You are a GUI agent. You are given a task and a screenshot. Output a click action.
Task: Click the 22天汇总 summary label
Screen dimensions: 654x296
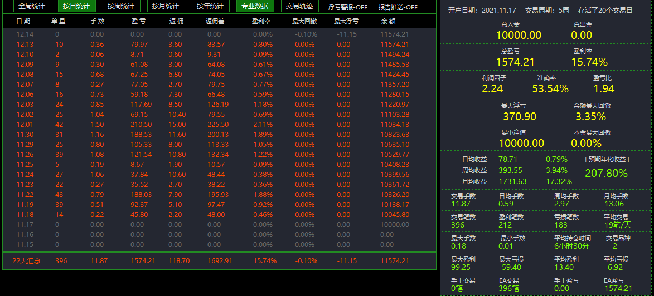27,260
